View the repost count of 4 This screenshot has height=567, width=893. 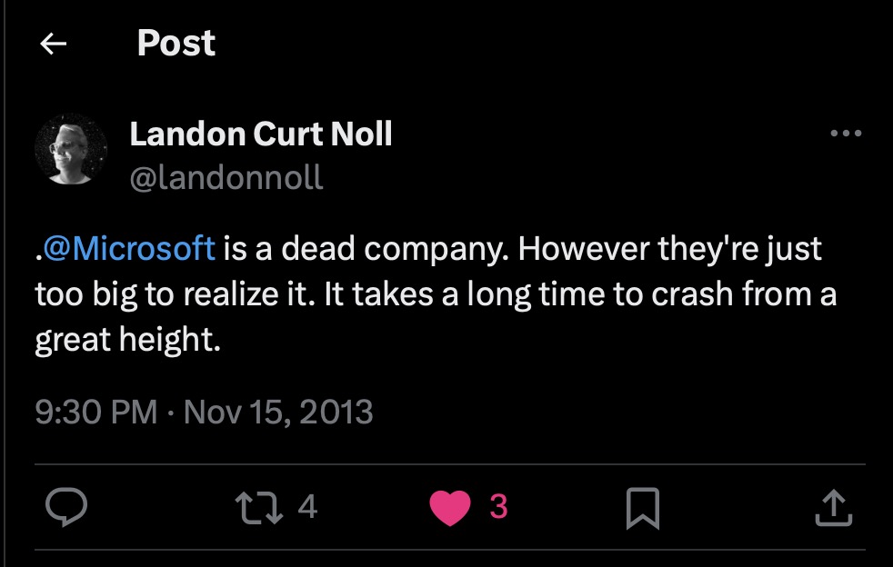pyautogui.click(x=307, y=506)
